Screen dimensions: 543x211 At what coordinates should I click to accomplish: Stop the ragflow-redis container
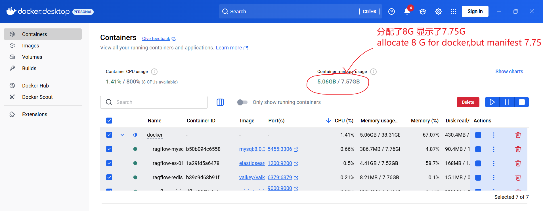point(478,177)
